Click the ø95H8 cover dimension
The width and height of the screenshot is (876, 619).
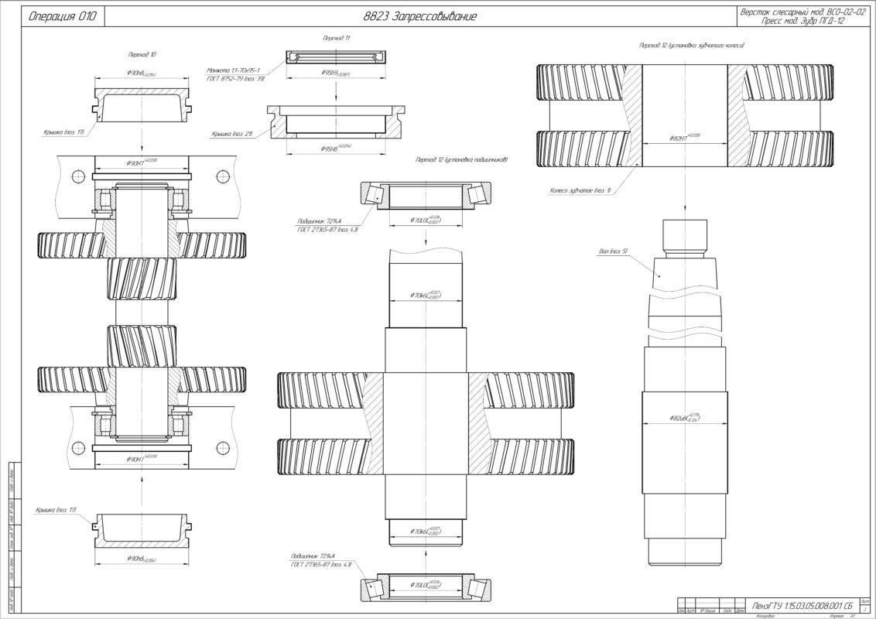[x=335, y=147]
